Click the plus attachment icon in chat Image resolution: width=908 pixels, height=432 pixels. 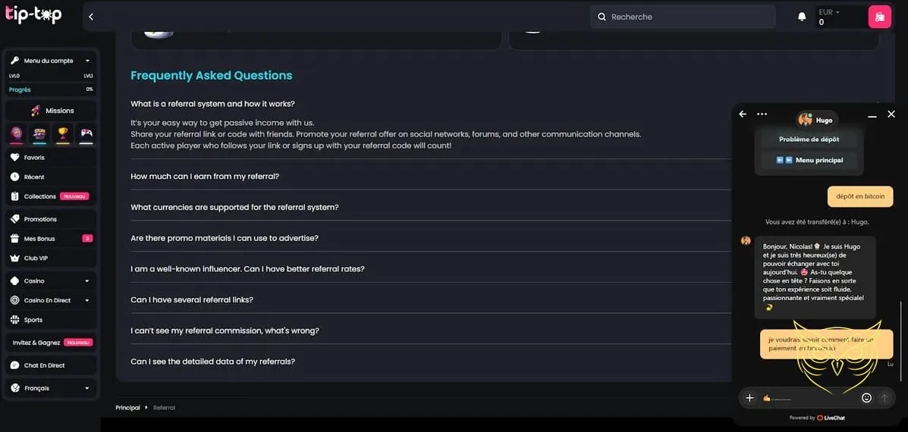749,398
